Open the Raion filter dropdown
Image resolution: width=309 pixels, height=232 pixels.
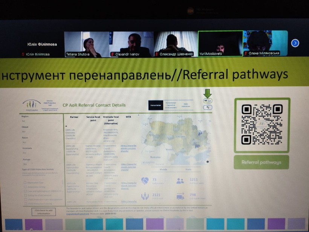coord(41,142)
